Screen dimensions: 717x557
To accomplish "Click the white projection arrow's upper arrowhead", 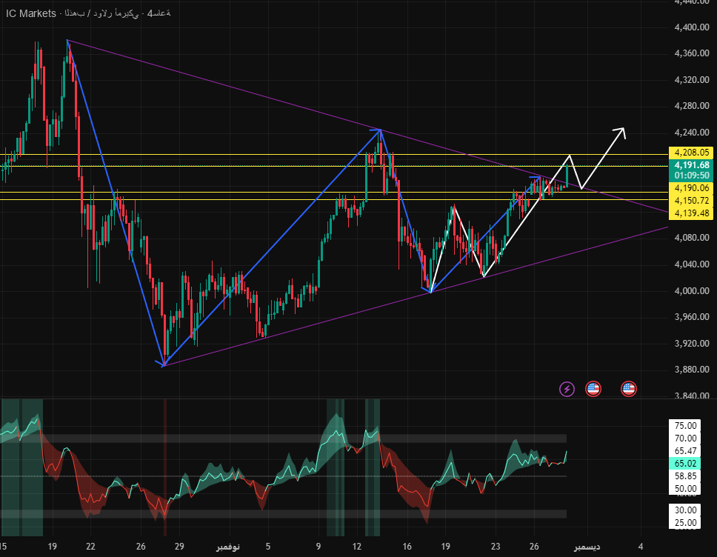I will point(622,132).
